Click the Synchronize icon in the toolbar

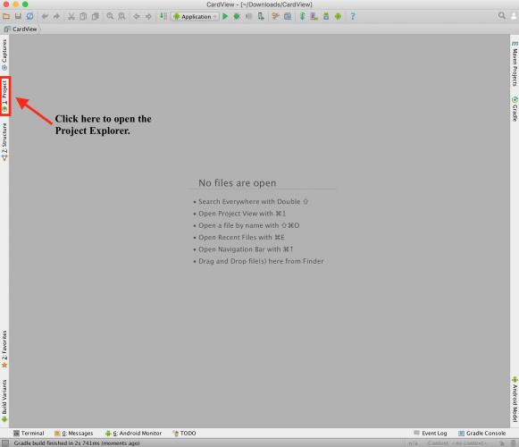tap(29, 16)
